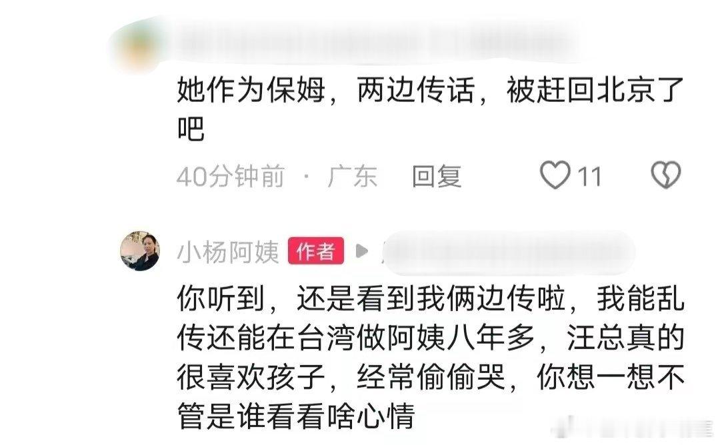Viewport: 720px width, 445px height.
Task: Click the gray reply-to arrow after 作者
Action: coord(362,251)
